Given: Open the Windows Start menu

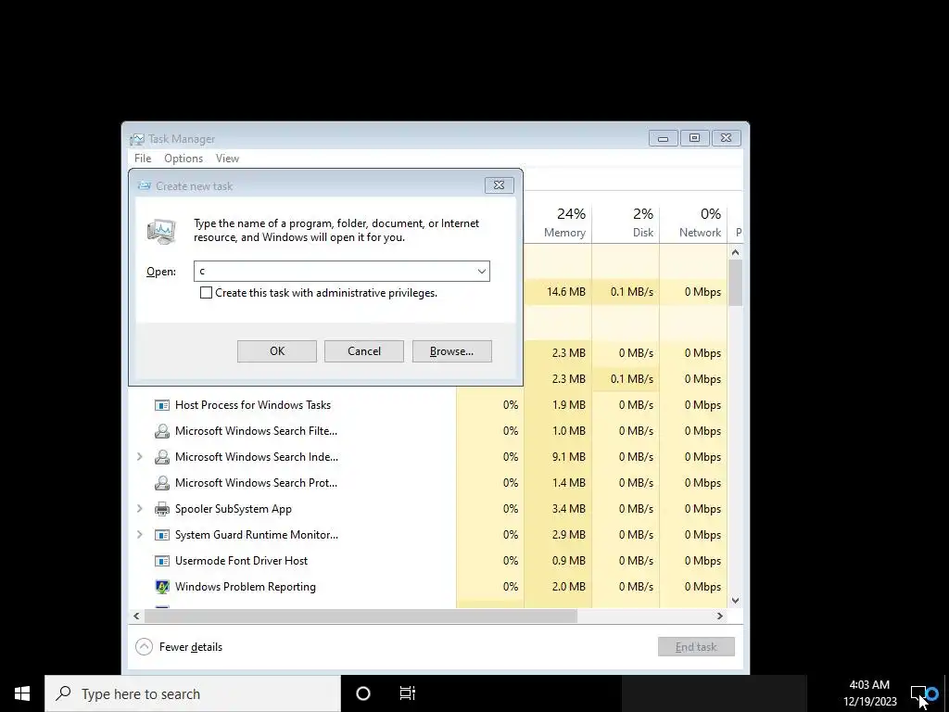Looking at the screenshot, I should pyautogui.click(x=22, y=693).
